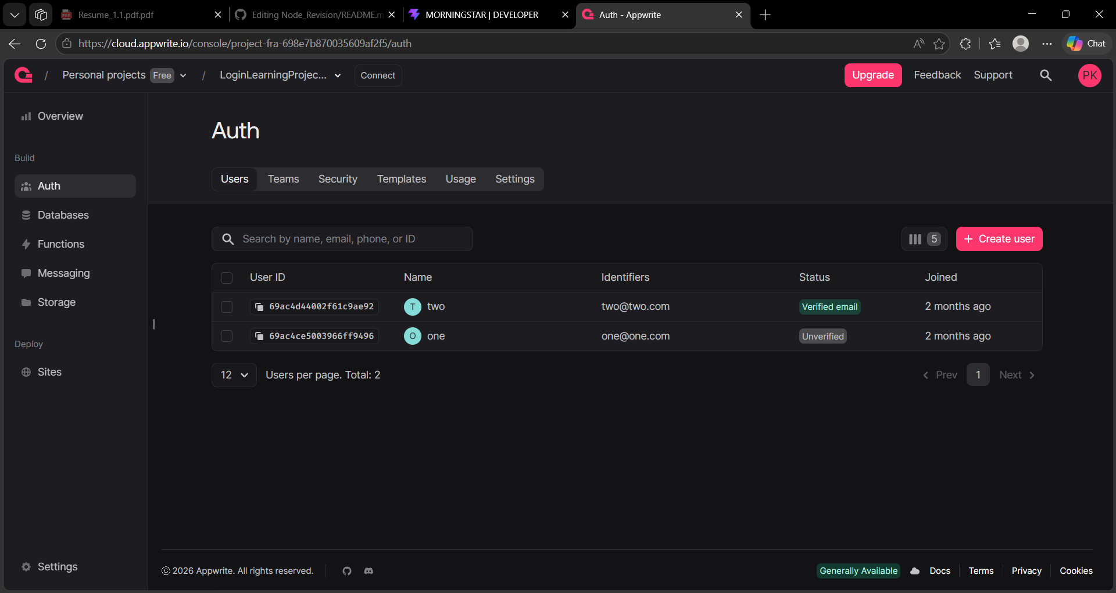The image size is (1116, 593).
Task: Open Messaging in the sidebar
Action: point(75,273)
